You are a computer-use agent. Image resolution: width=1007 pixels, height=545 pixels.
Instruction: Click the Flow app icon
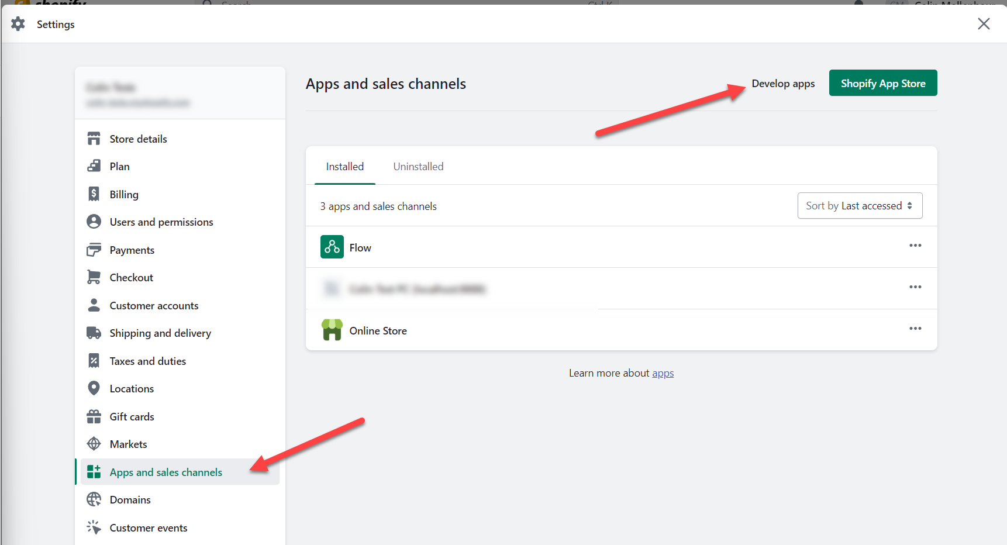click(x=332, y=247)
